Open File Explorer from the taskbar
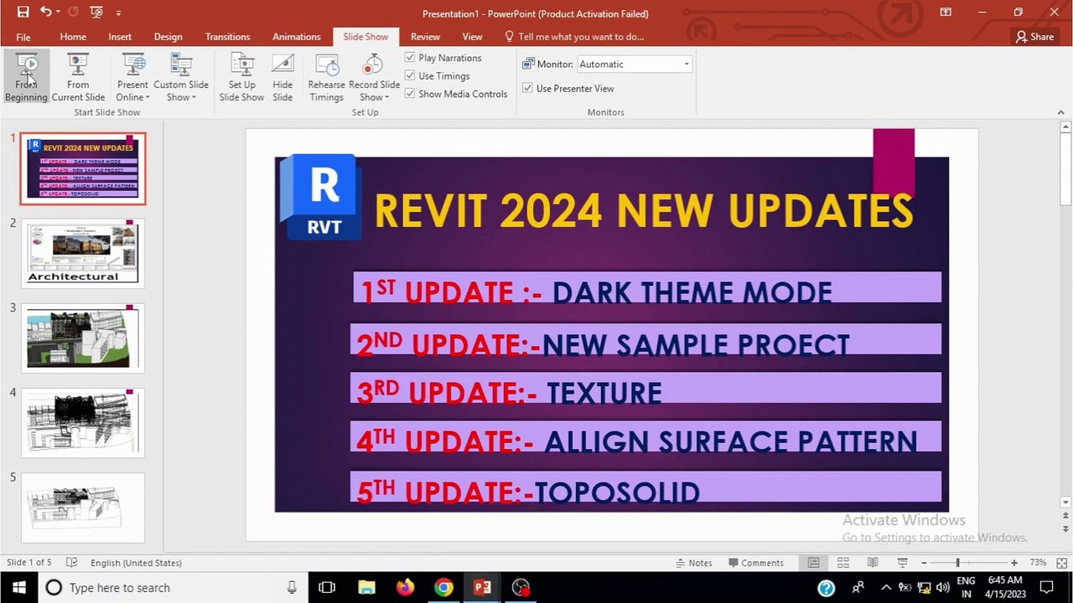The height and width of the screenshot is (603, 1073). (366, 587)
